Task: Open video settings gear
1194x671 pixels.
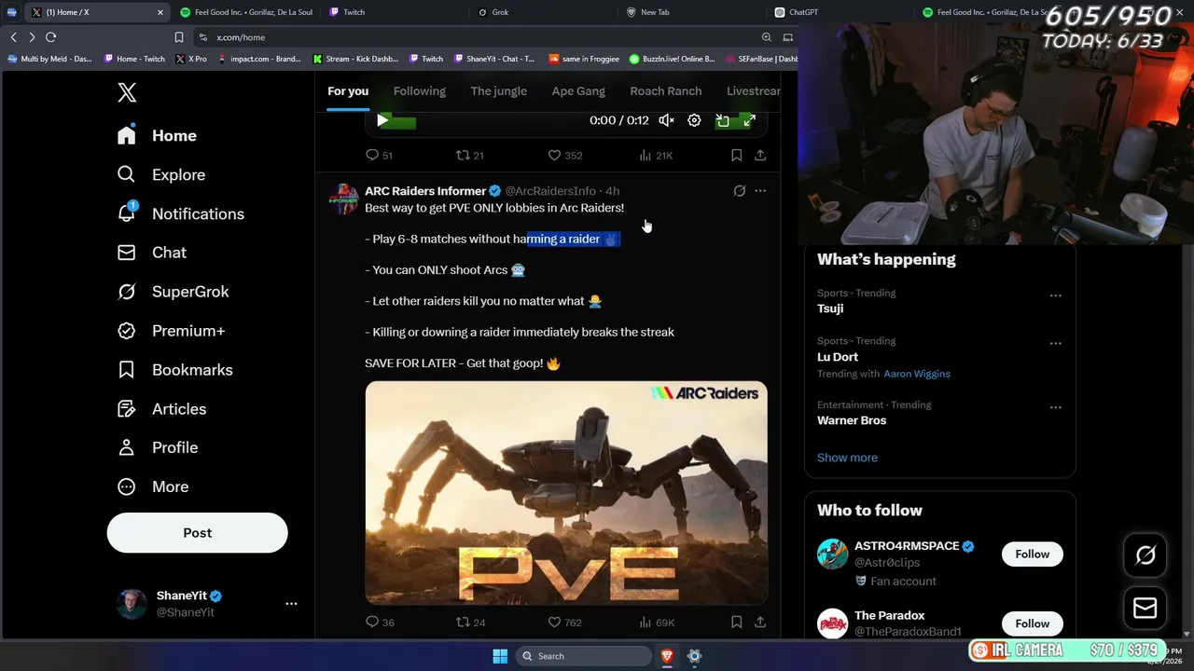Action: 694,120
